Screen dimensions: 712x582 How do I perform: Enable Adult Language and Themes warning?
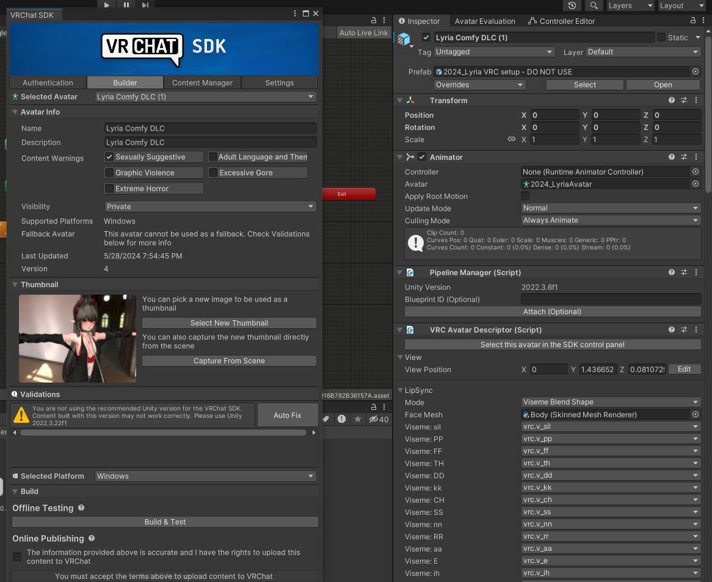point(213,157)
